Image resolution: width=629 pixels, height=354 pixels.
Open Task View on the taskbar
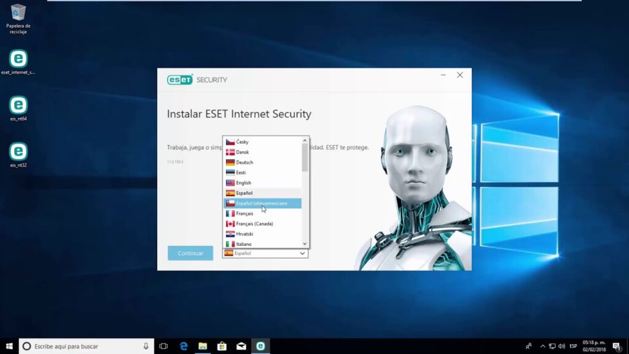click(x=163, y=346)
